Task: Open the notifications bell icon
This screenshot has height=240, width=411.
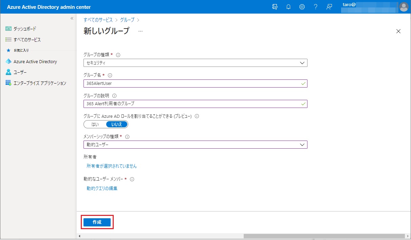Action: 288,7
